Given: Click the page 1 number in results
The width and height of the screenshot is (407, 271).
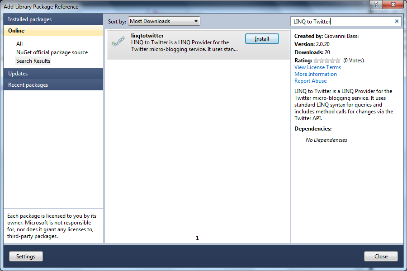Looking at the screenshot, I should 197,238.
